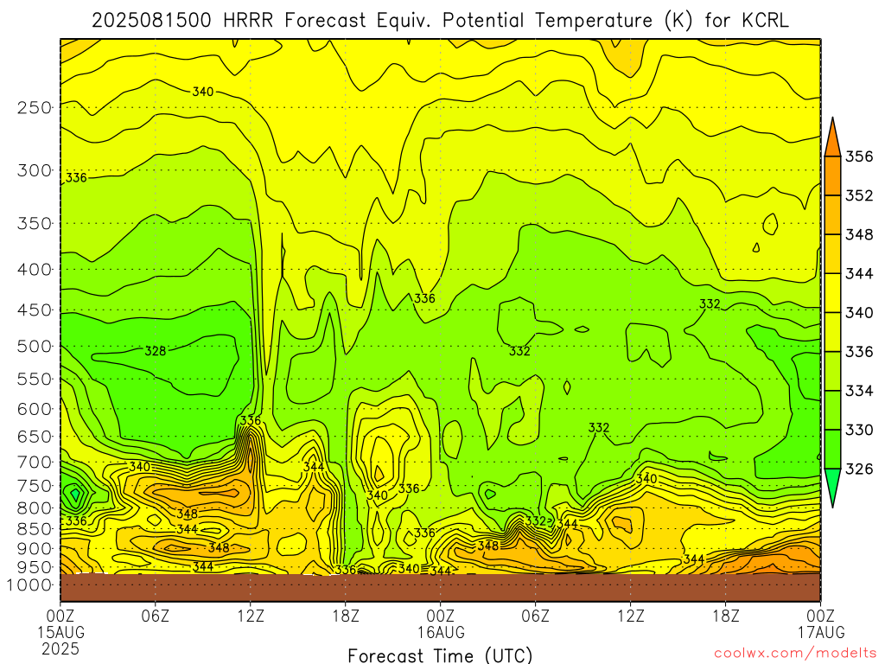This screenshot has height=664, width=885.
Task: Select the 500 pressure axis label
Action: [35, 346]
